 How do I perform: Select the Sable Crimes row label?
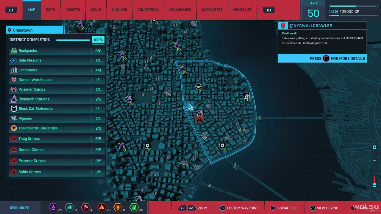tap(30, 172)
